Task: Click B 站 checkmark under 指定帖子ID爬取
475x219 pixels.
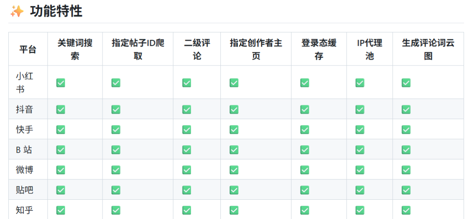Action: click(116, 149)
